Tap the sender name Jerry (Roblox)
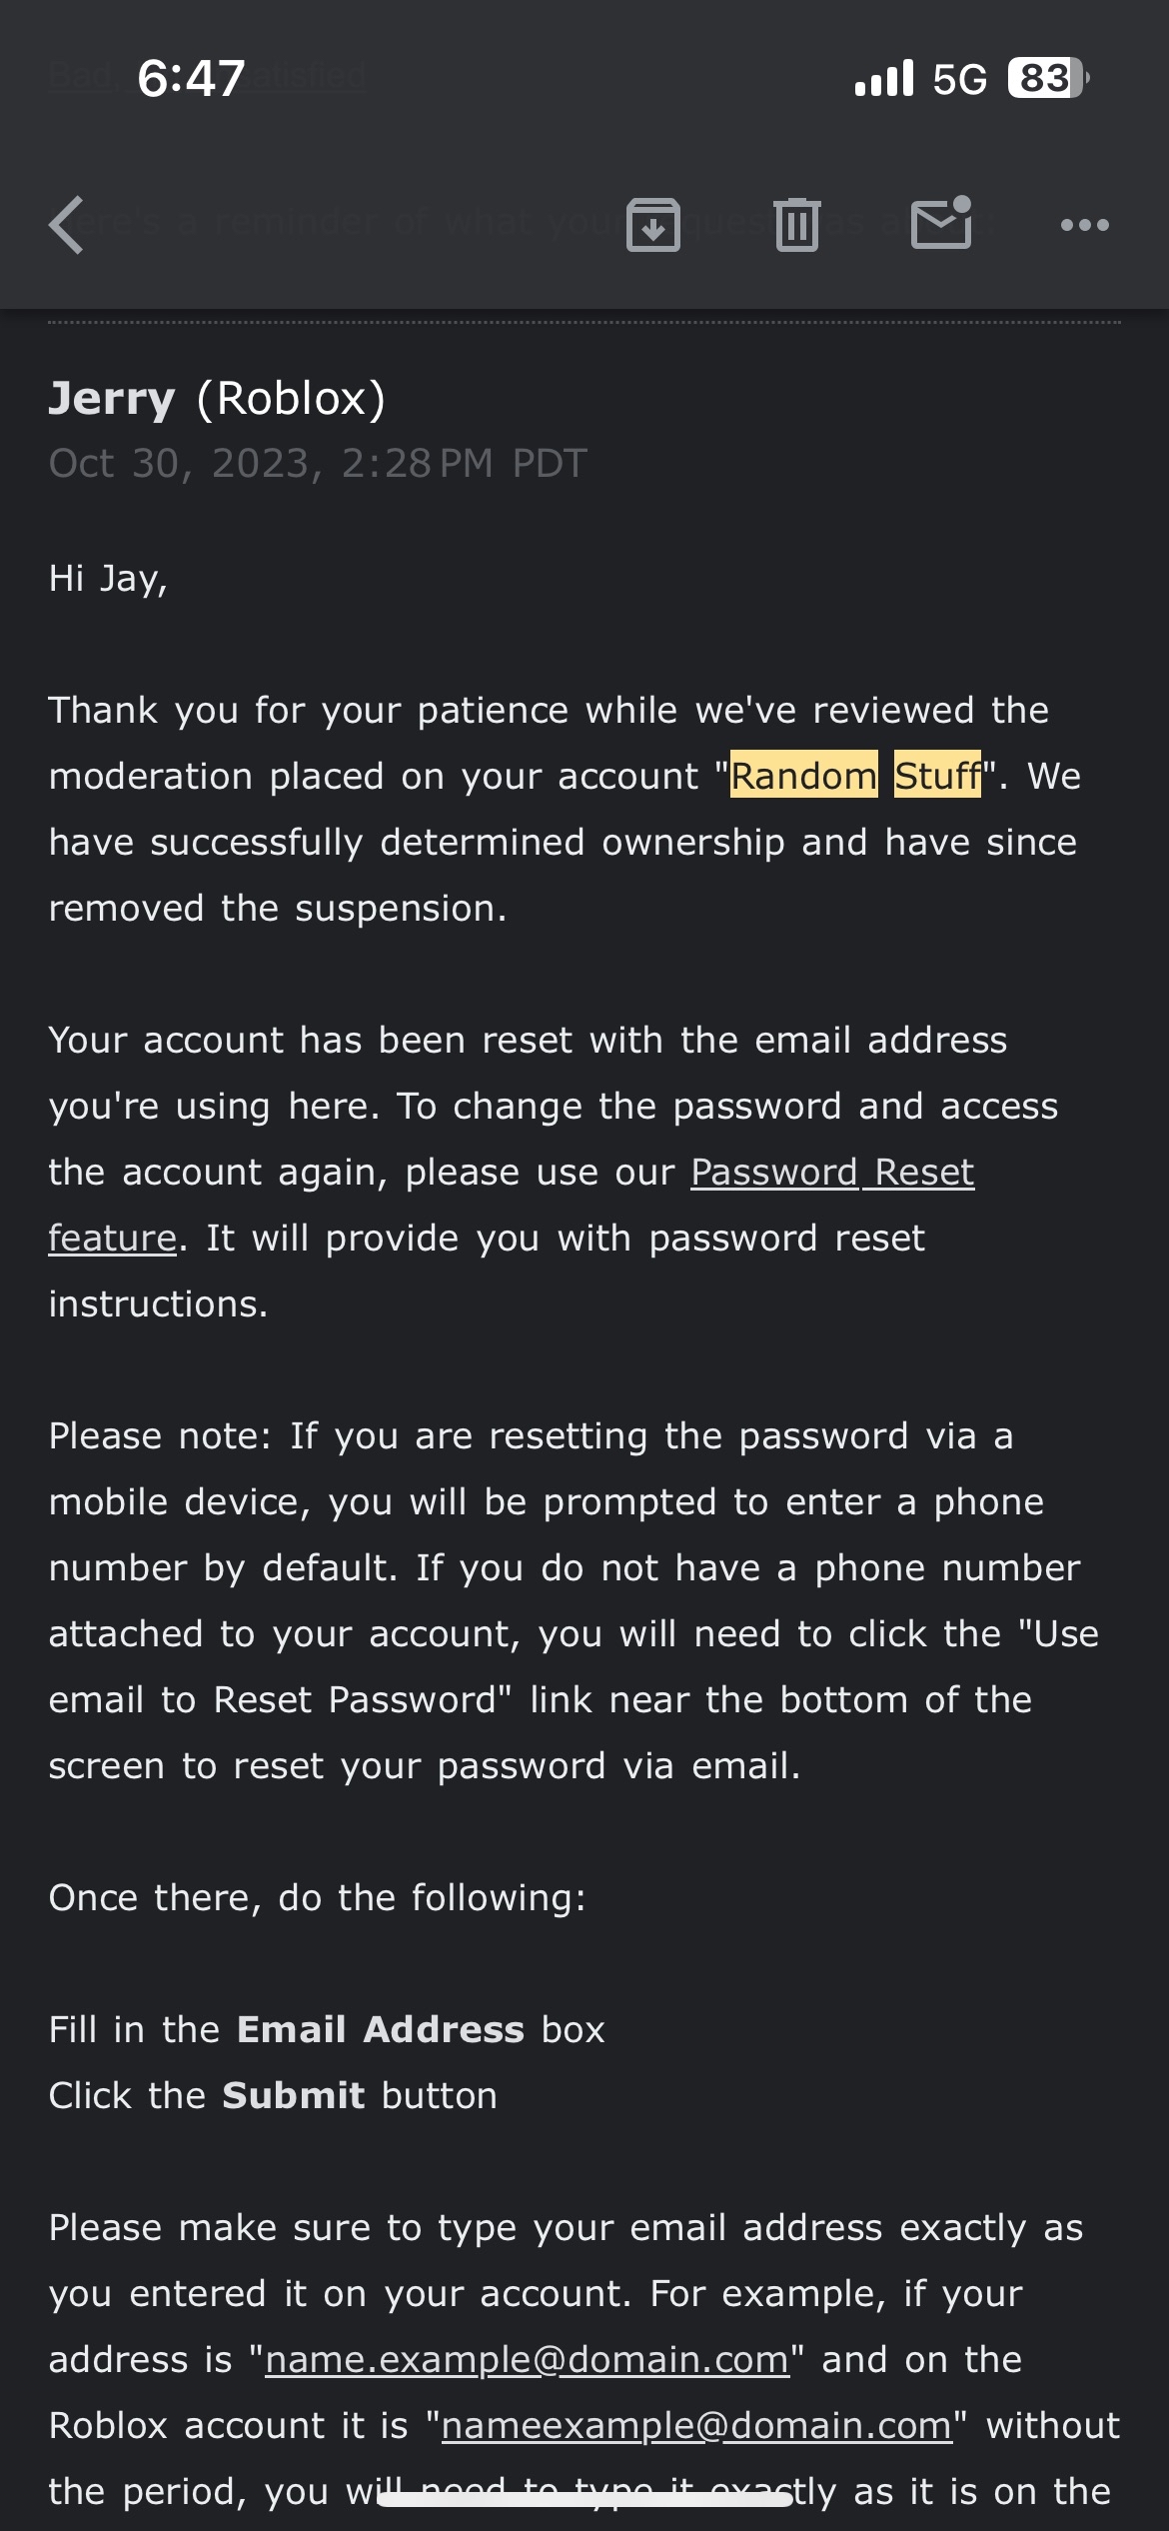Image resolution: width=1169 pixels, height=2531 pixels. [217, 398]
